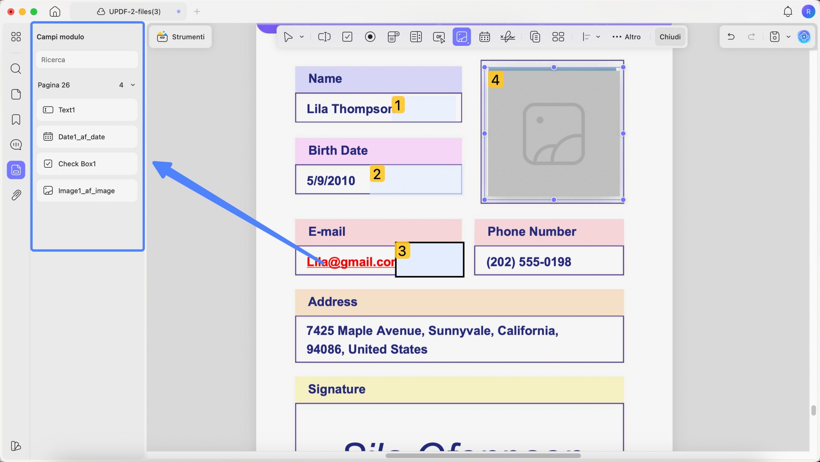The image size is (820, 462).
Task: Open the Altro more options menu
Action: coord(626,37)
